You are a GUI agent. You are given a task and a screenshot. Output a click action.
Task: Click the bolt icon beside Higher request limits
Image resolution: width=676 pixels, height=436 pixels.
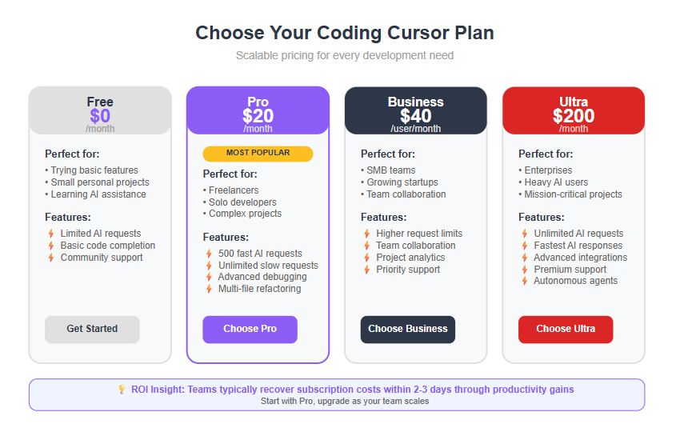click(367, 234)
